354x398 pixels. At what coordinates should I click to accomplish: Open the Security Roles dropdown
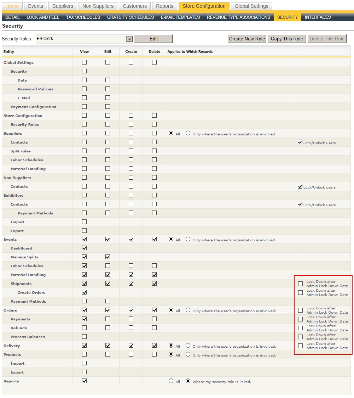pos(129,39)
